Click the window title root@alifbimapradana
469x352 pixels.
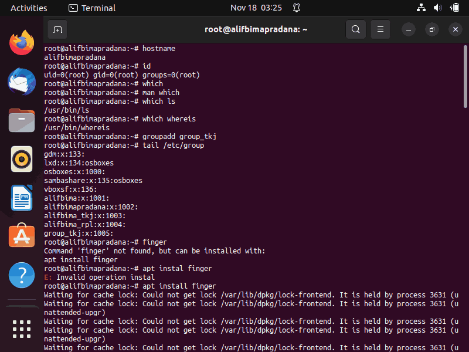[256, 29]
